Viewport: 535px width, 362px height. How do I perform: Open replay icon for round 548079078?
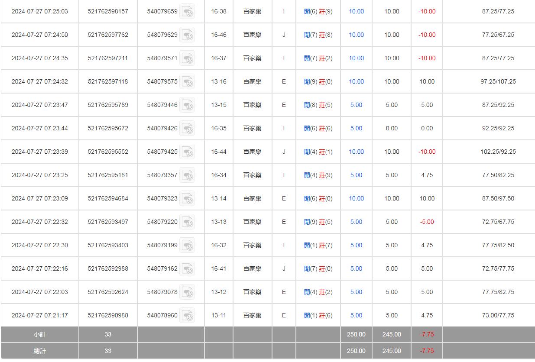pos(187,292)
